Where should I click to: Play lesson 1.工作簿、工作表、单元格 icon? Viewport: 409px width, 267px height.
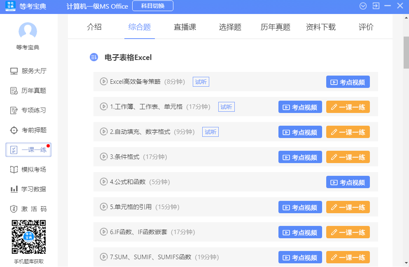[103, 106]
